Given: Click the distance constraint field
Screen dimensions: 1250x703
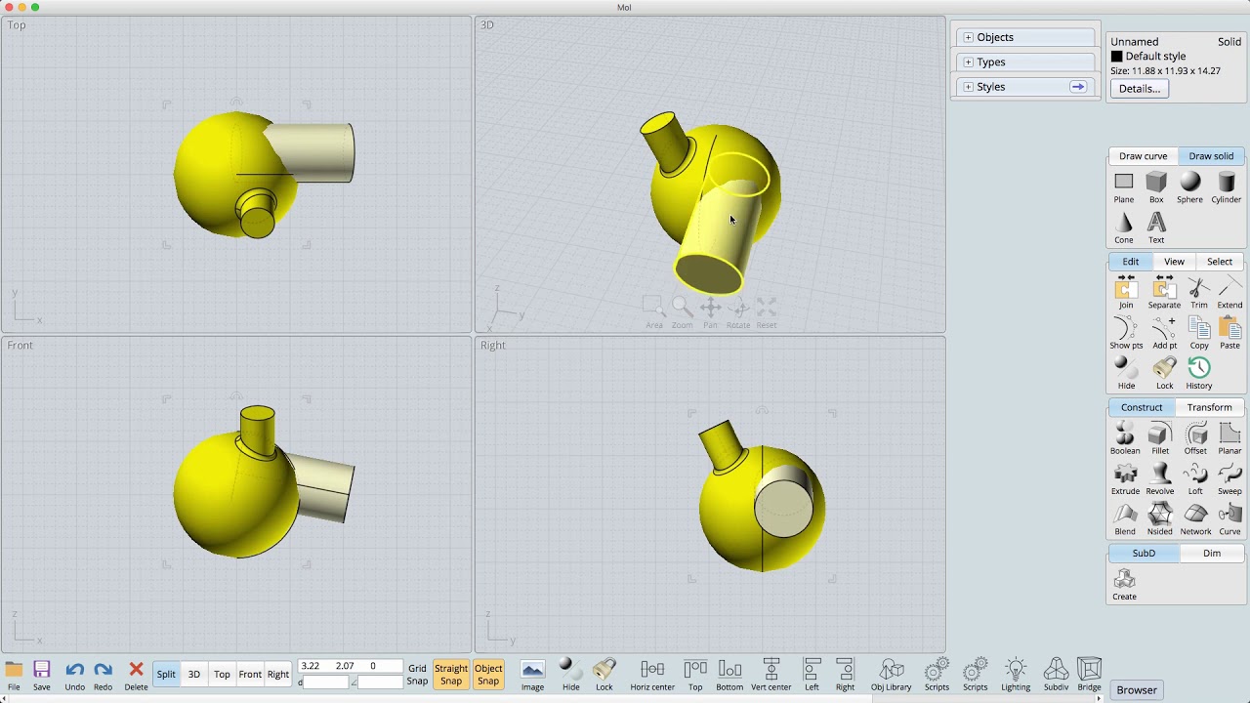Looking at the screenshot, I should 326,682.
